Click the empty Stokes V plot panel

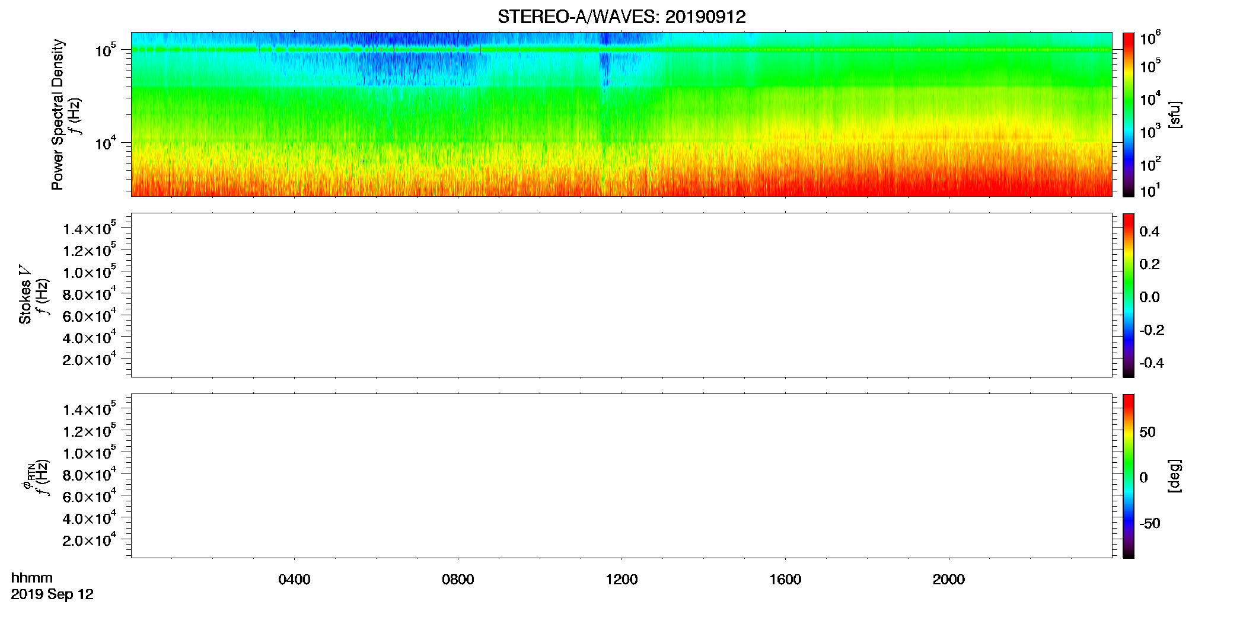(621, 295)
